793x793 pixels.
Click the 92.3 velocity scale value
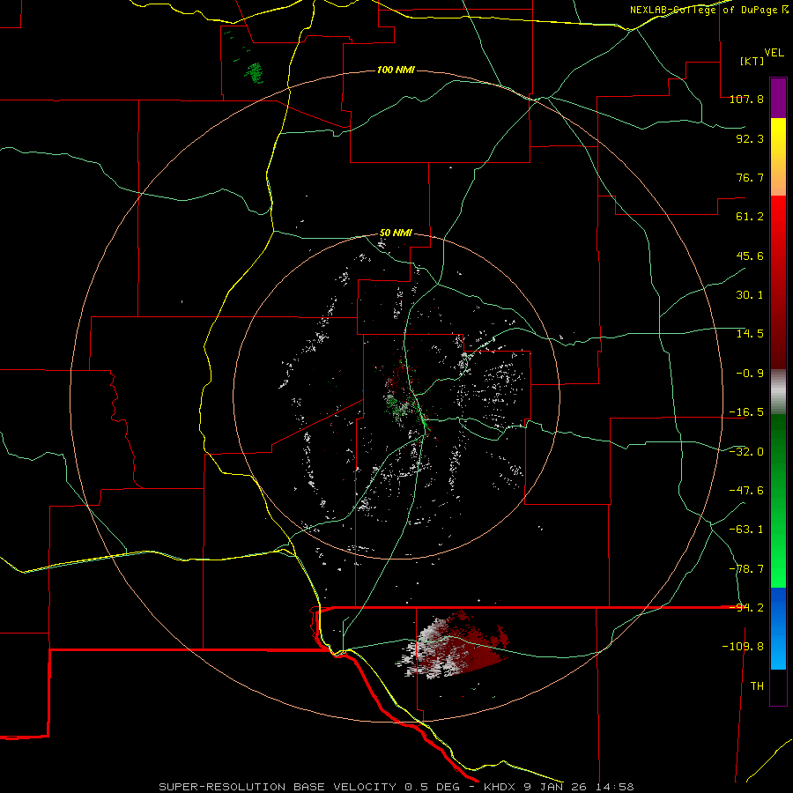point(750,138)
